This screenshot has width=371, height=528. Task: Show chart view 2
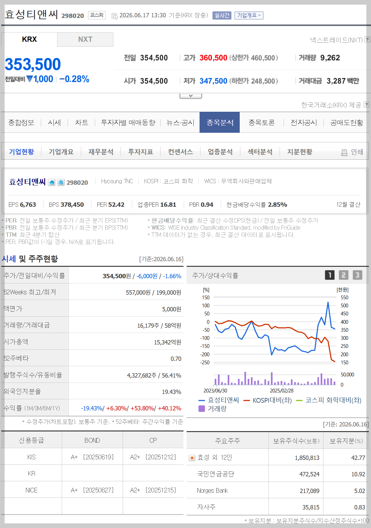click(x=344, y=275)
